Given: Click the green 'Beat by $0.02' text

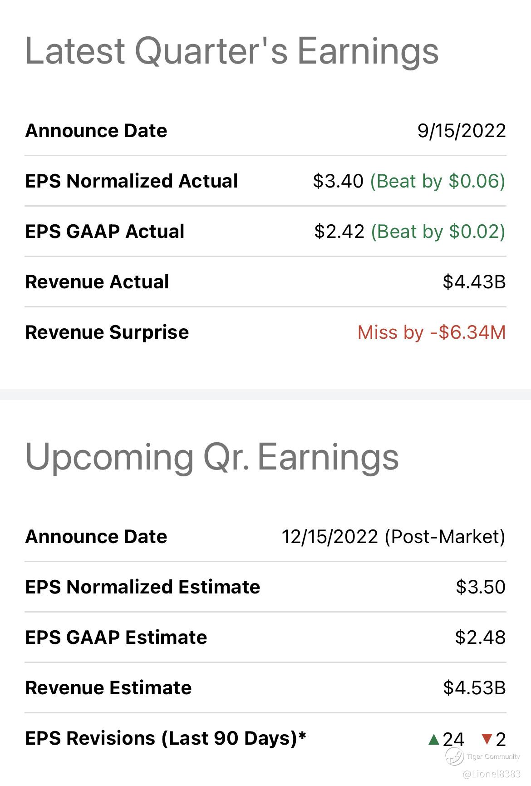Looking at the screenshot, I should 438,232.
